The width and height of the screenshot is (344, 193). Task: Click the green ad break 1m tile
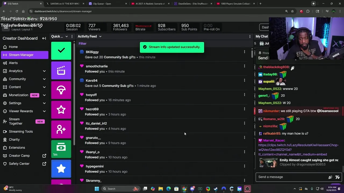[61, 149]
